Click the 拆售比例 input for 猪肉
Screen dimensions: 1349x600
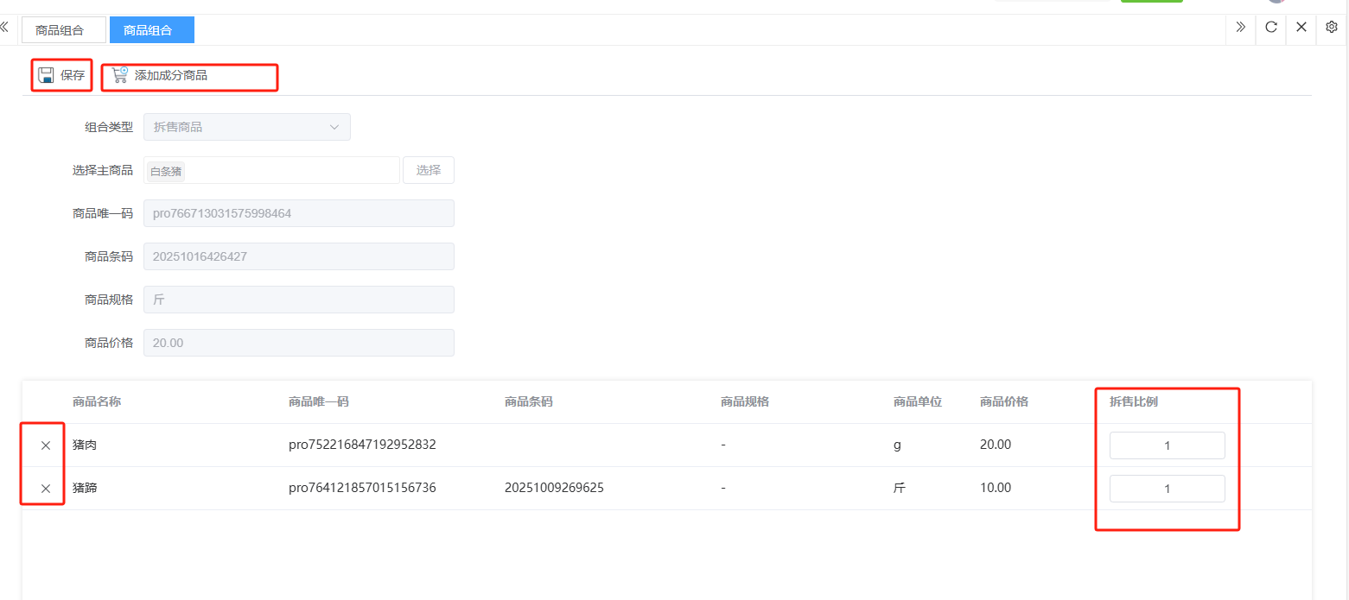[x=1167, y=445]
